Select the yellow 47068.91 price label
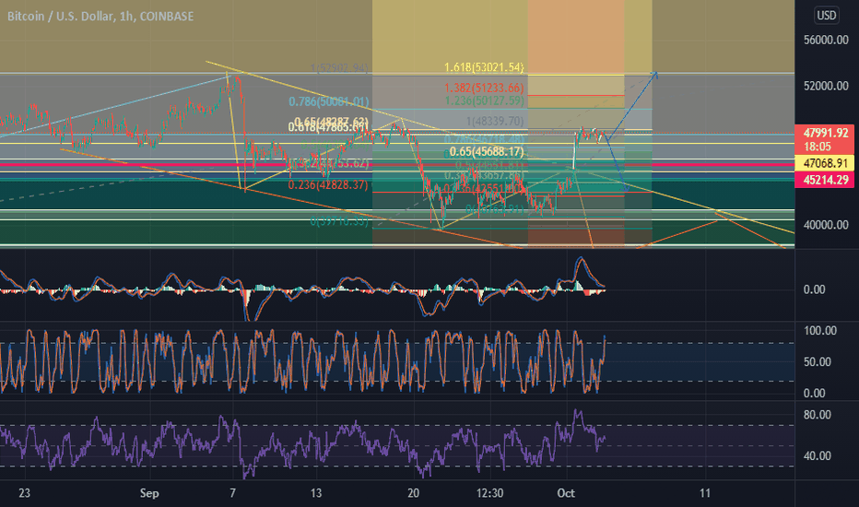 [x=825, y=163]
